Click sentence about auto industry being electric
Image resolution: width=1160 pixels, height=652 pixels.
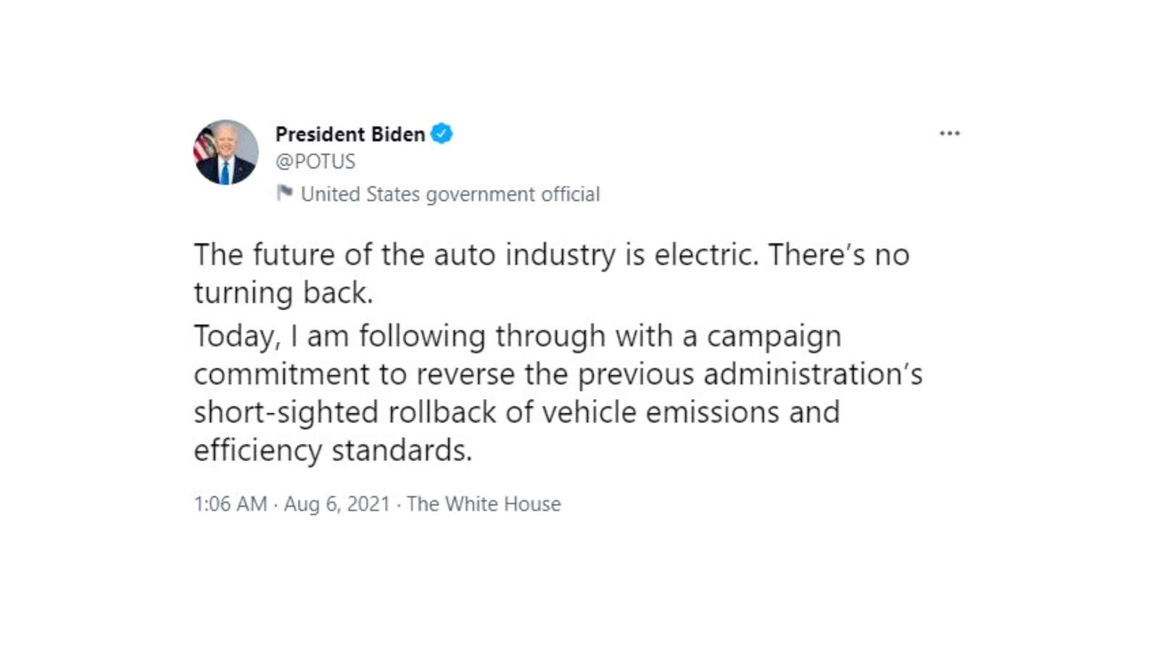coord(476,255)
